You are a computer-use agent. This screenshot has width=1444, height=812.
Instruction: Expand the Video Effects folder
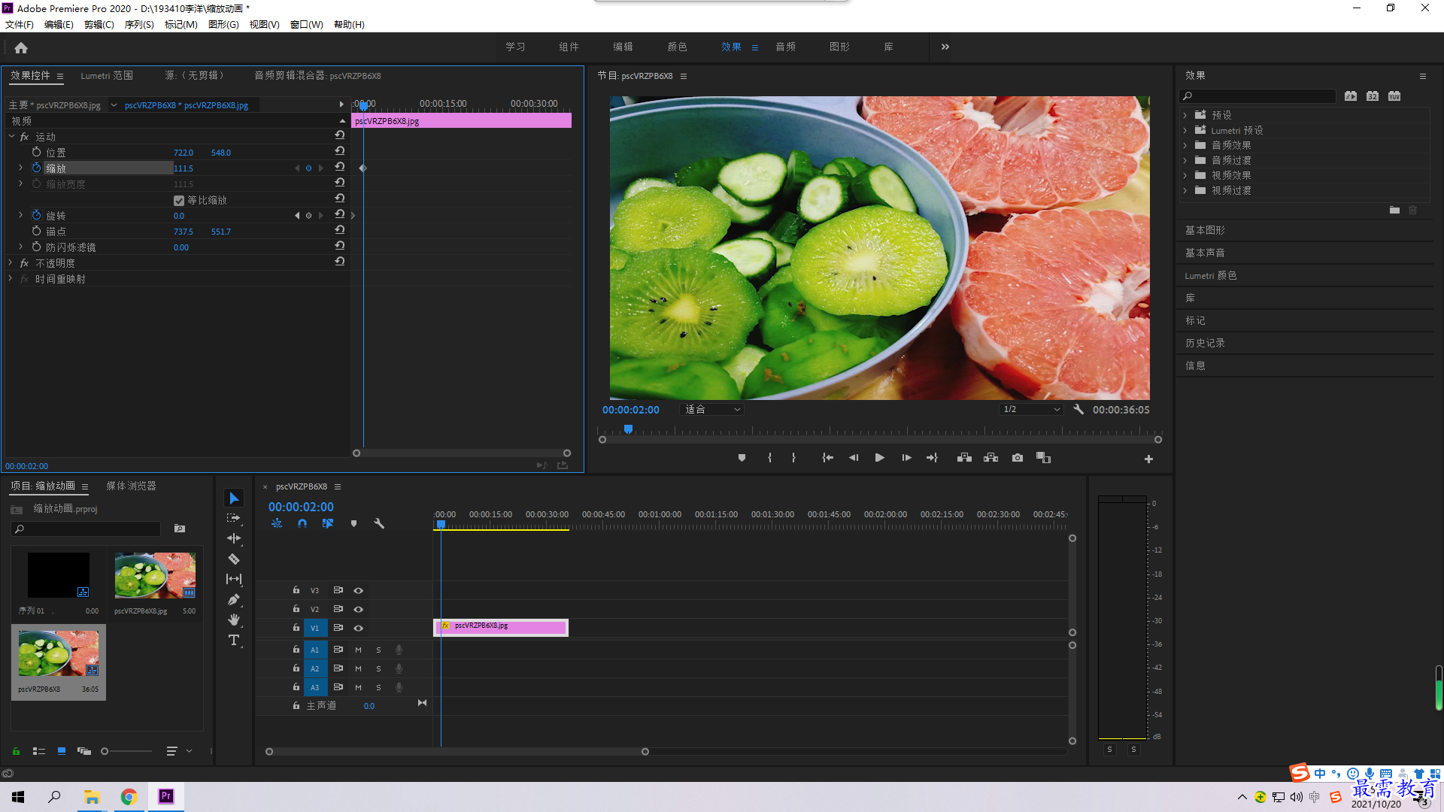(1185, 175)
